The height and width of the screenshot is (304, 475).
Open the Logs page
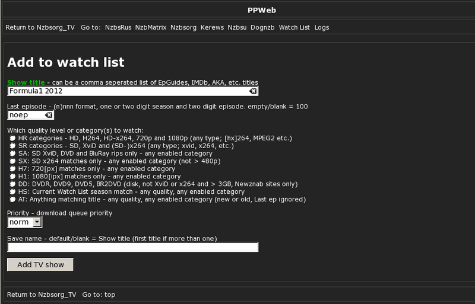[322, 27]
